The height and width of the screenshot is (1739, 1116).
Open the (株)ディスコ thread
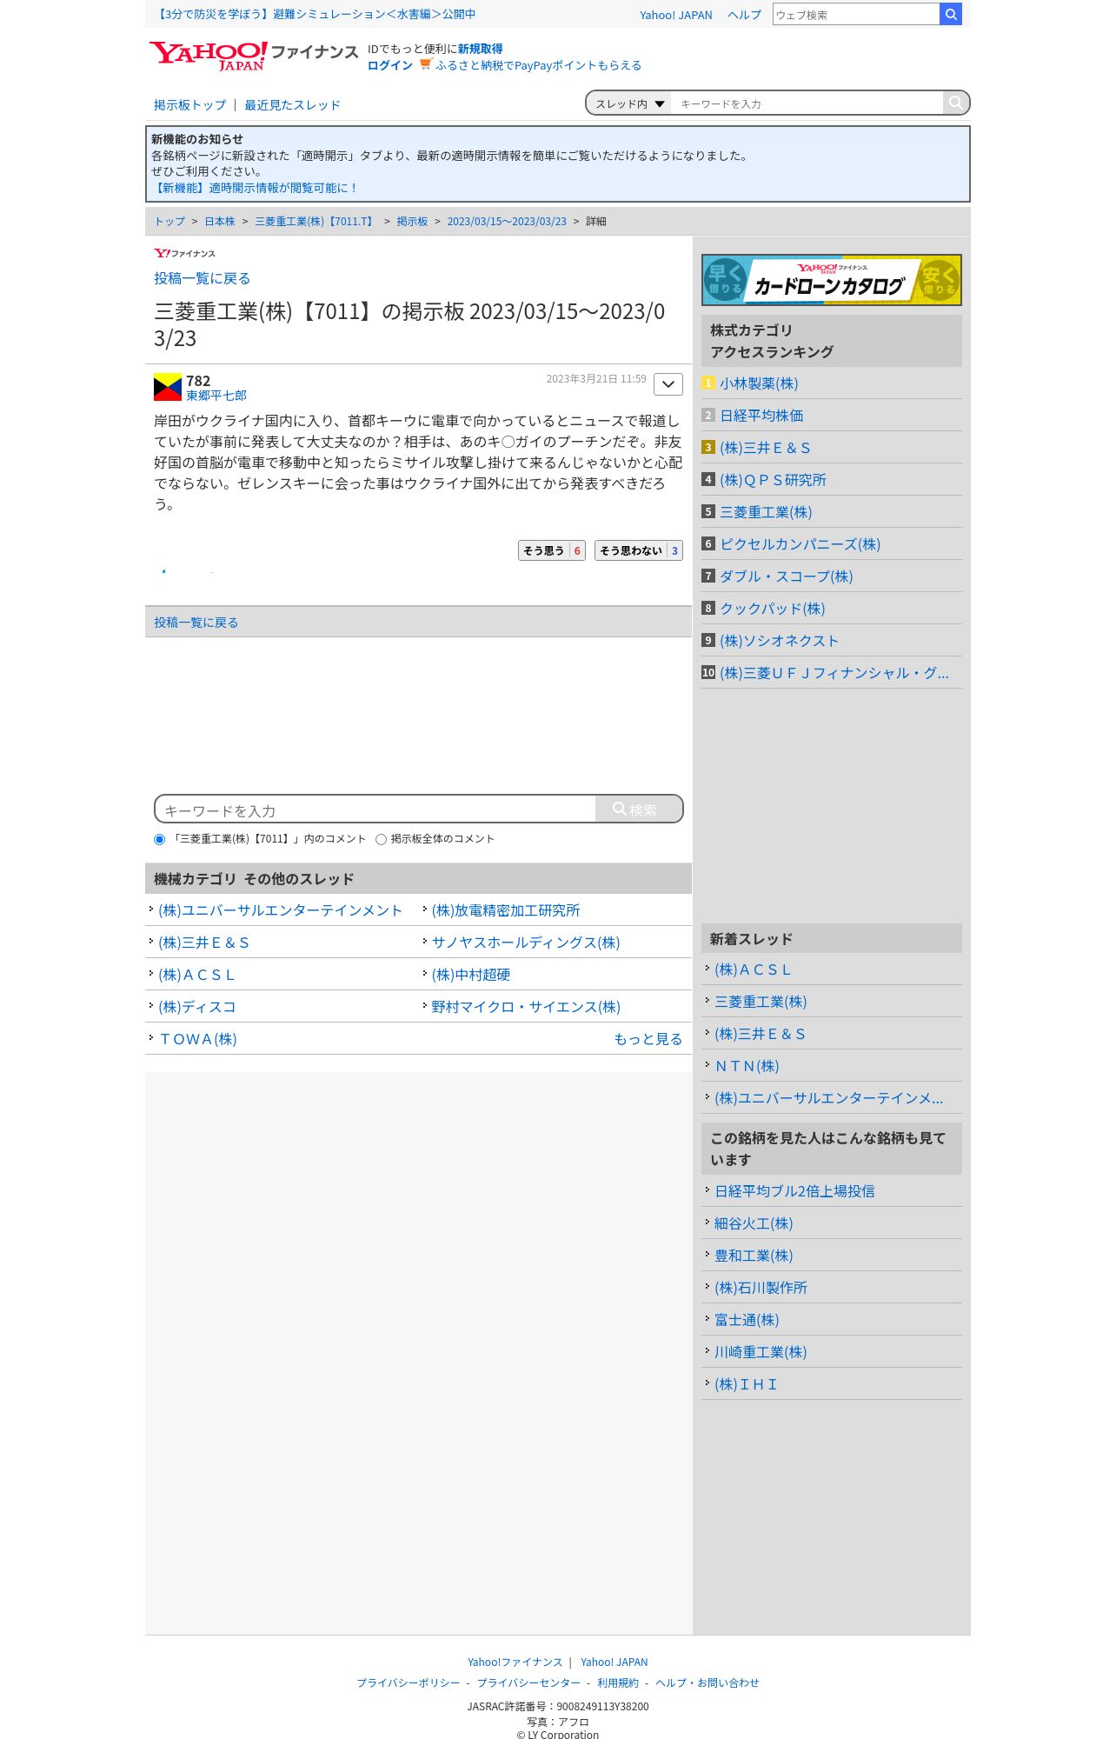[197, 1007]
